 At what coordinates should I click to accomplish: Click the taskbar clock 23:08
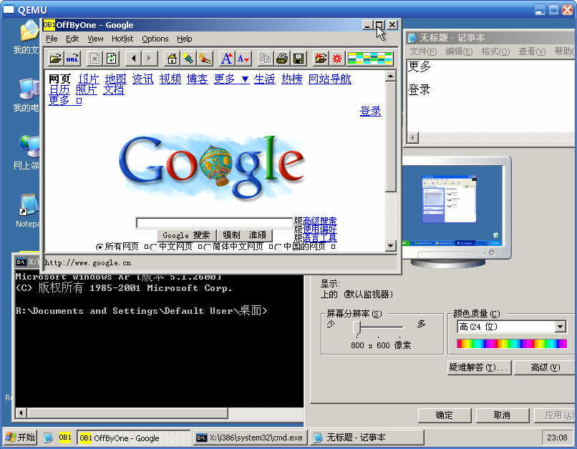[x=557, y=438]
